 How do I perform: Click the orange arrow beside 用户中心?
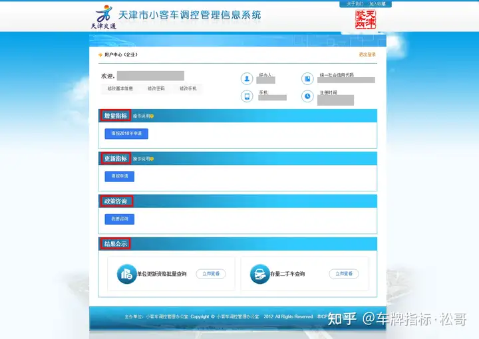tap(100, 55)
